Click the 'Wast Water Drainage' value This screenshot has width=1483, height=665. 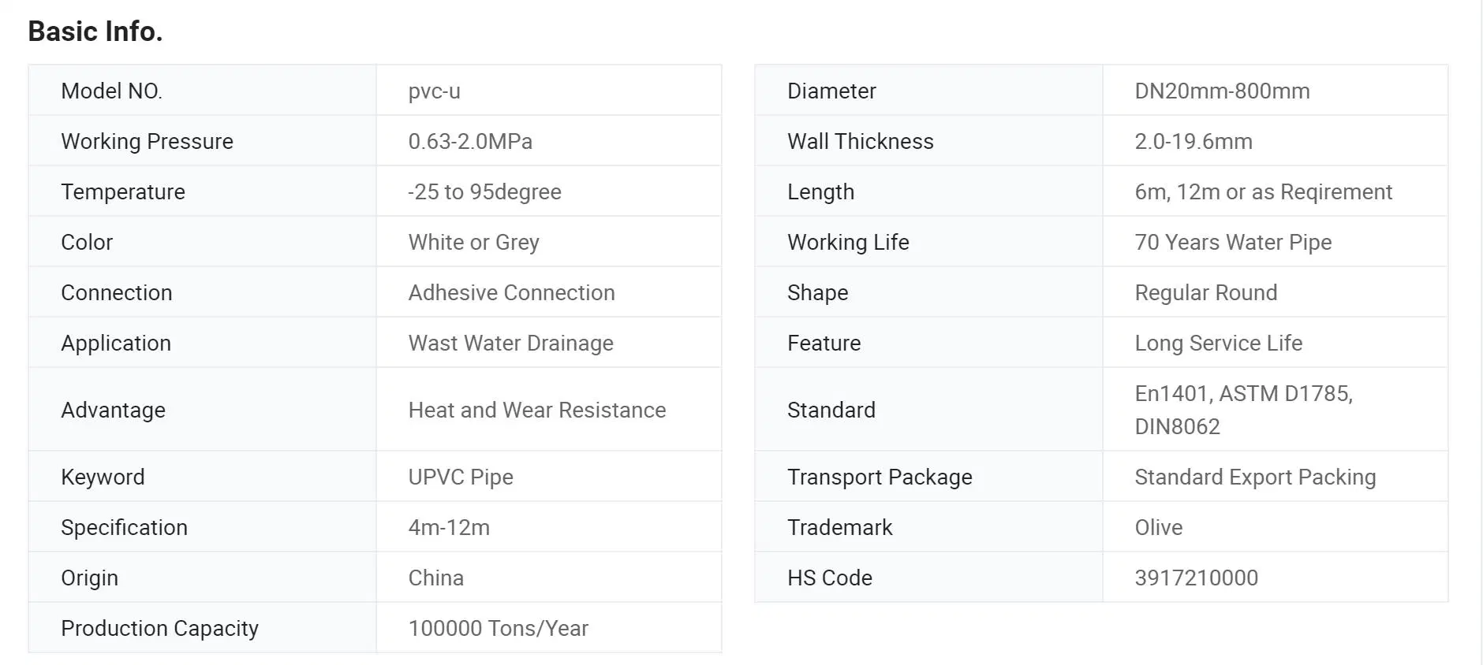coord(510,343)
